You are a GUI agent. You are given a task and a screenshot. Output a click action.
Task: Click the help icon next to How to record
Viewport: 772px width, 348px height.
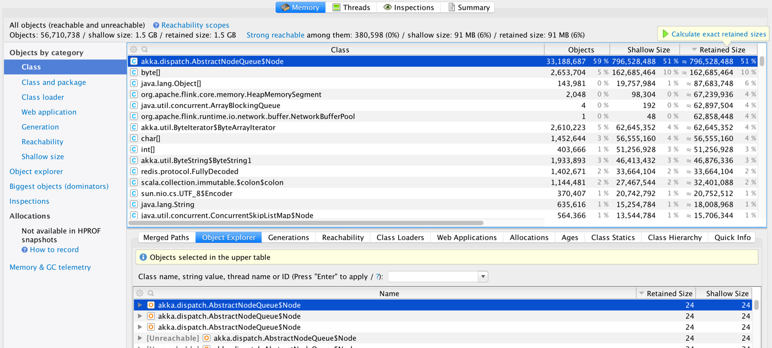[24, 250]
